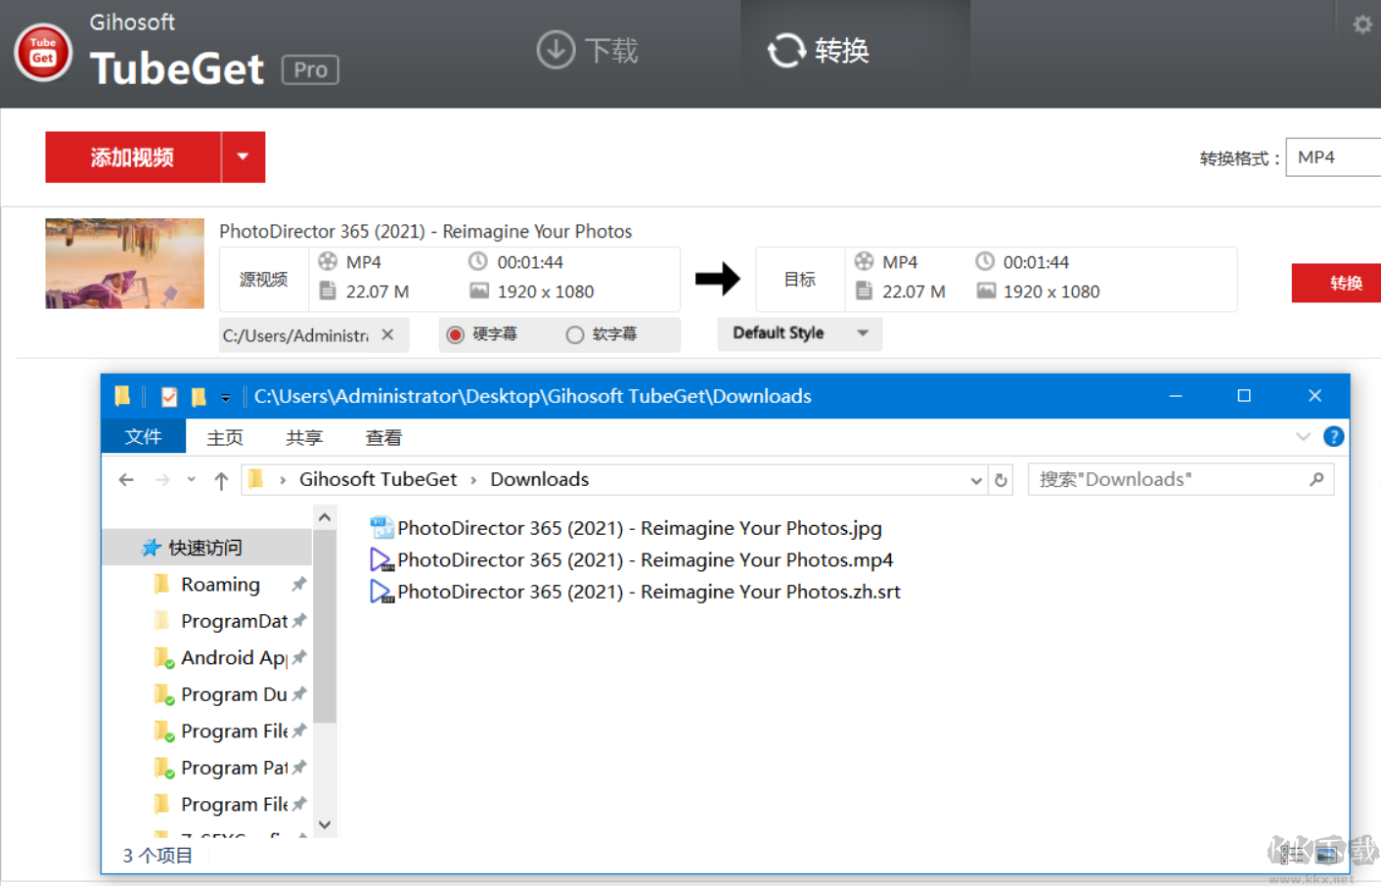Click the chevron between Gihosoft TubeGet and Downloads

[473, 479]
